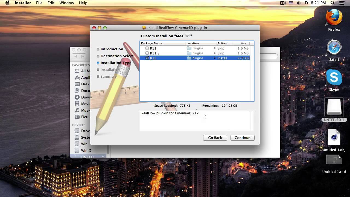Select Music in Finder sidebar

point(82,110)
